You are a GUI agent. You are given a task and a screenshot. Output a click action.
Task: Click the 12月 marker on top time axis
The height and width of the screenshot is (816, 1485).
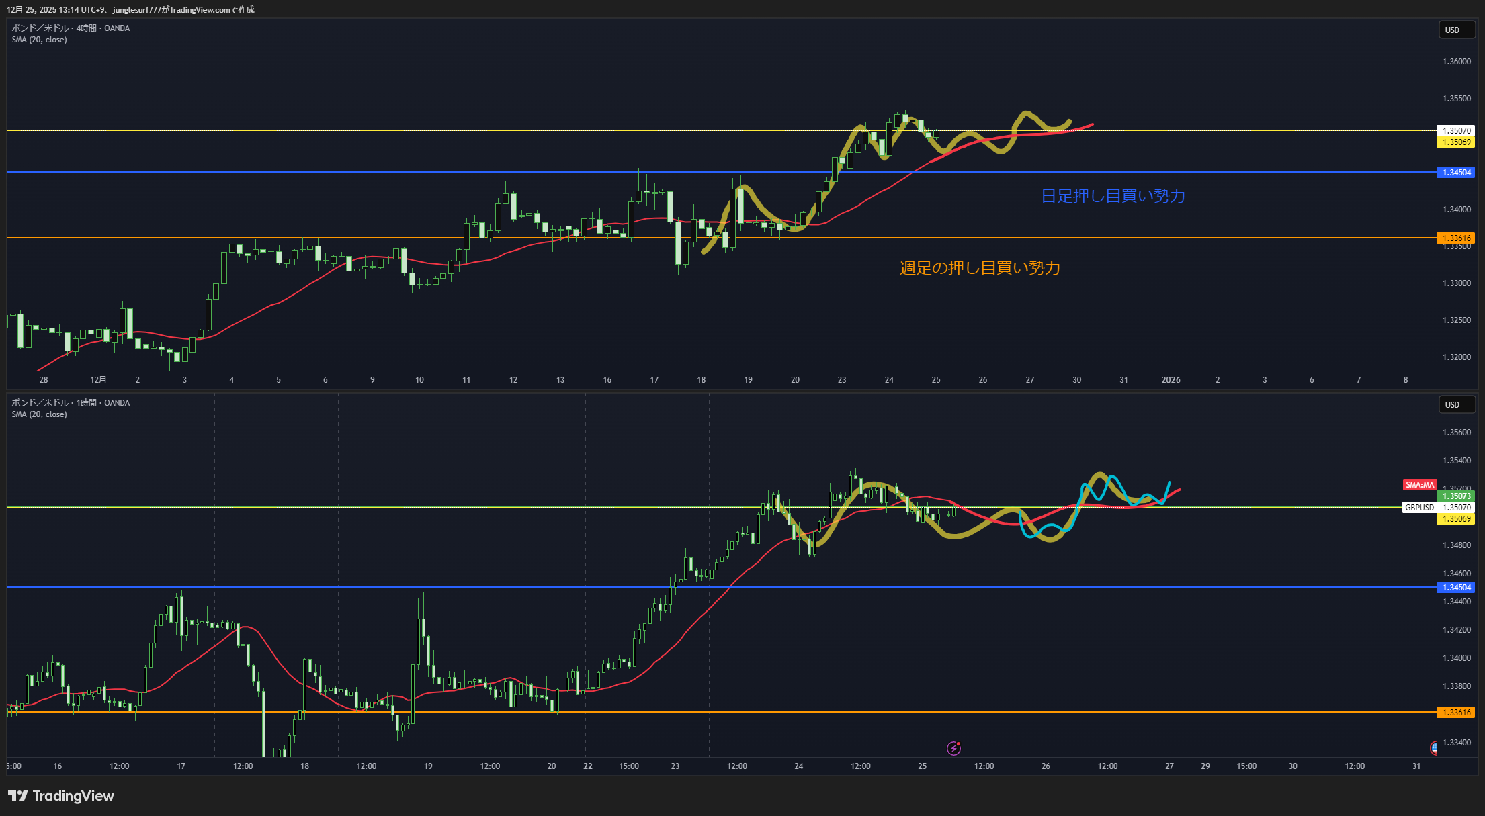click(98, 380)
